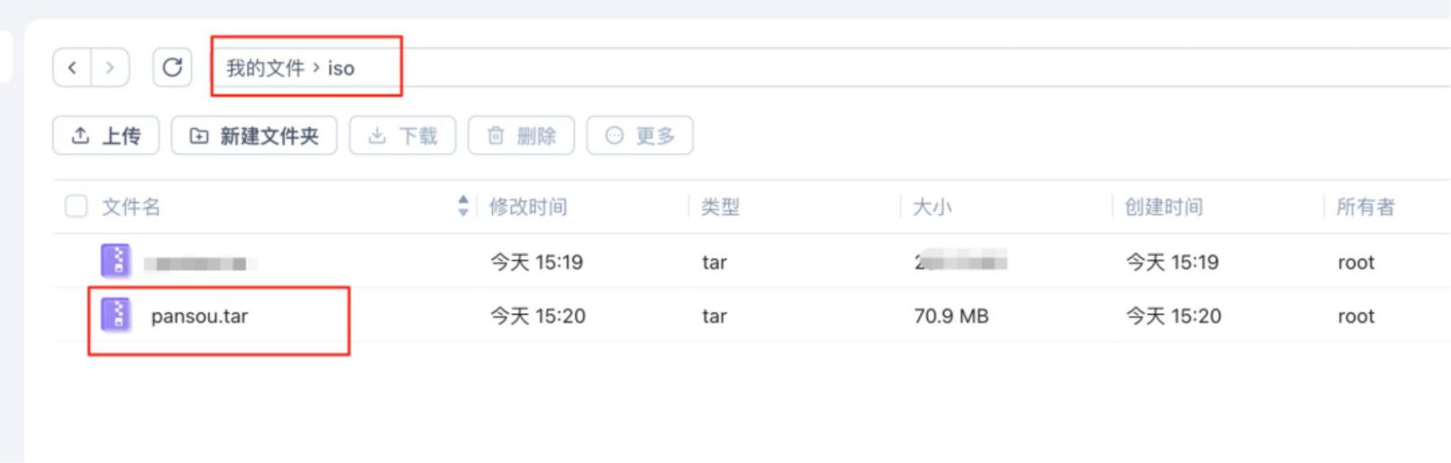The width and height of the screenshot is (1451, 463).
Task: Click the 所有者 column header
Action: click(x=1365, y=207)
